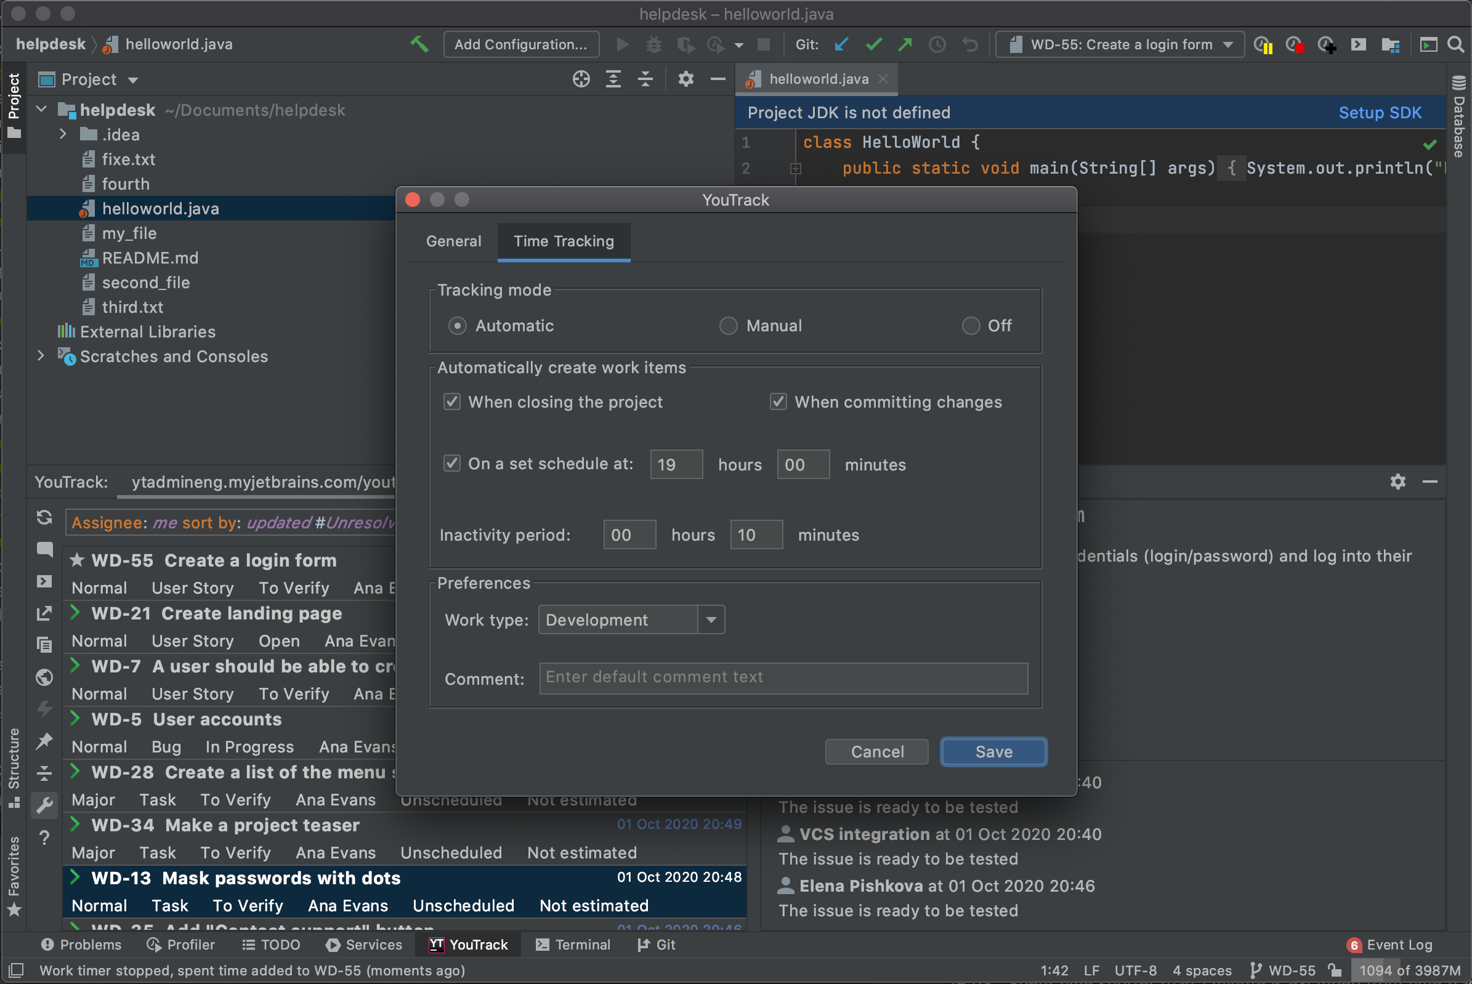
Task: Switch to General tab
Action: [x=453, y=241]
